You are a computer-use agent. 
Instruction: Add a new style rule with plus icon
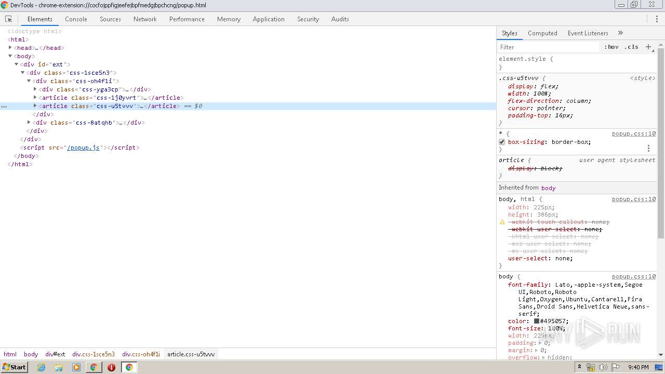648,47
